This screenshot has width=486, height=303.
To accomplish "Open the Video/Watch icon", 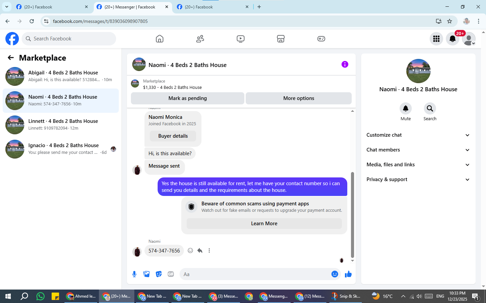I will [x=241, y=39].
